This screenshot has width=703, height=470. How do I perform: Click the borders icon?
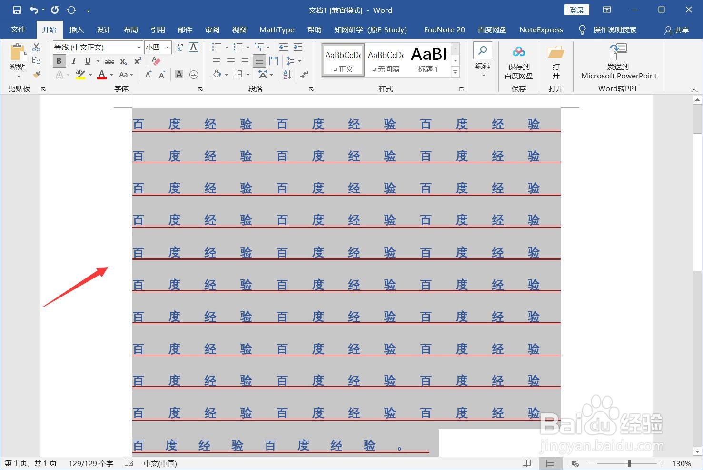pos(238,75)
